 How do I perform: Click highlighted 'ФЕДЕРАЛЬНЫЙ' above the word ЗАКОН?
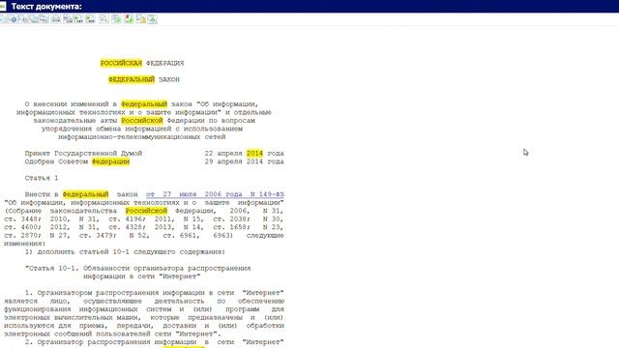132,79
